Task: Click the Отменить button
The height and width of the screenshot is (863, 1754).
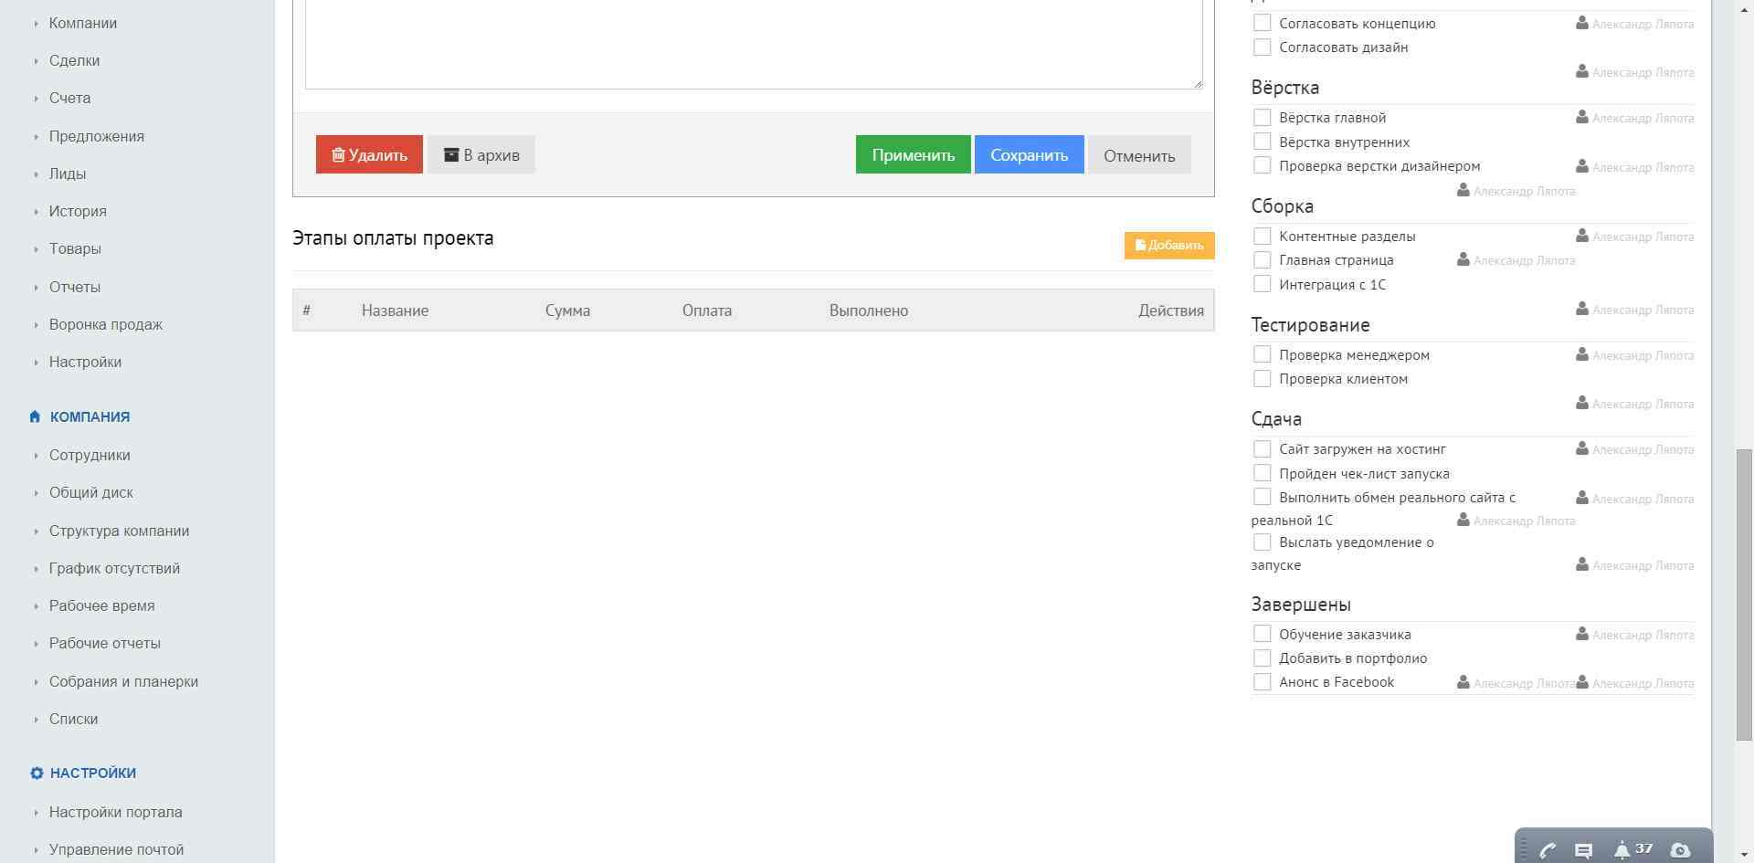Action: tap(1139, 154)
